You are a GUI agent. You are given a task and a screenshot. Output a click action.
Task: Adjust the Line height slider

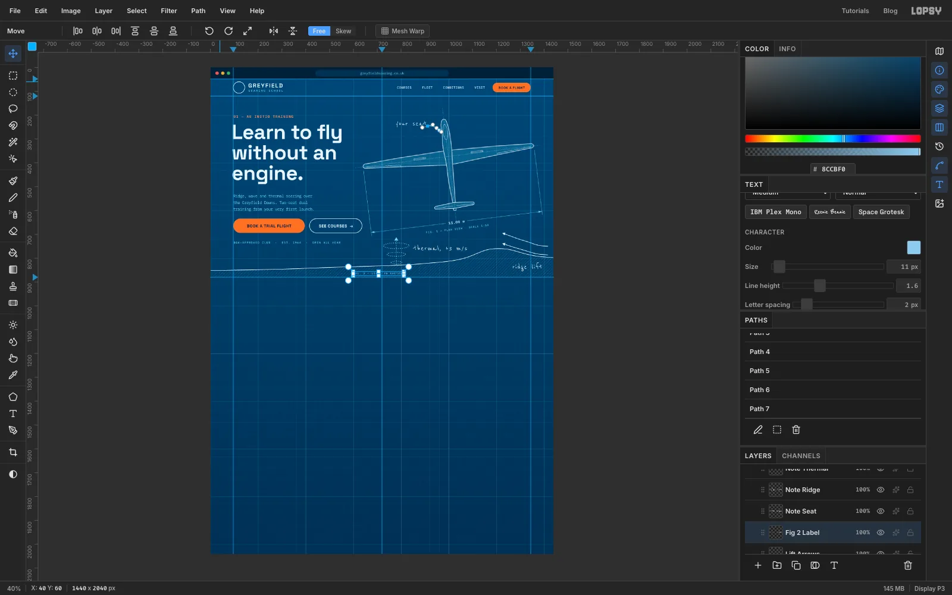[x=838, y=286]
